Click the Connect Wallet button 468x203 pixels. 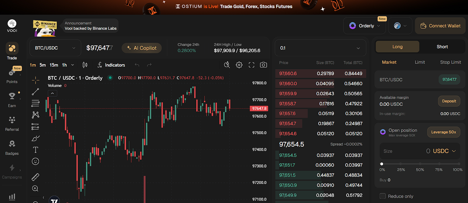coord(440,26)
